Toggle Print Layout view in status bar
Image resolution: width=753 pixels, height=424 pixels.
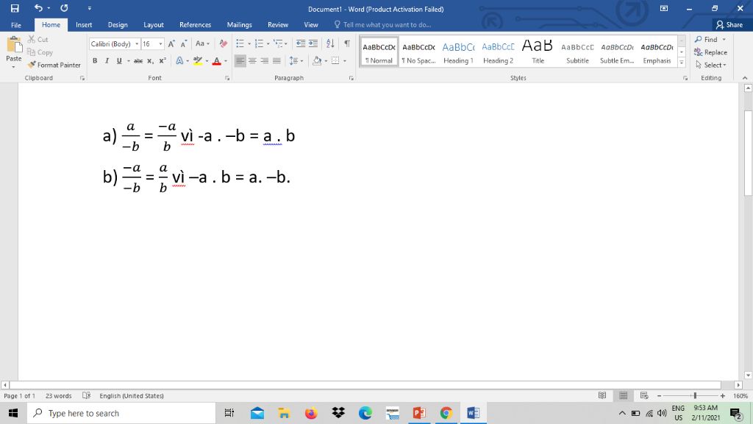coord(624,395)
